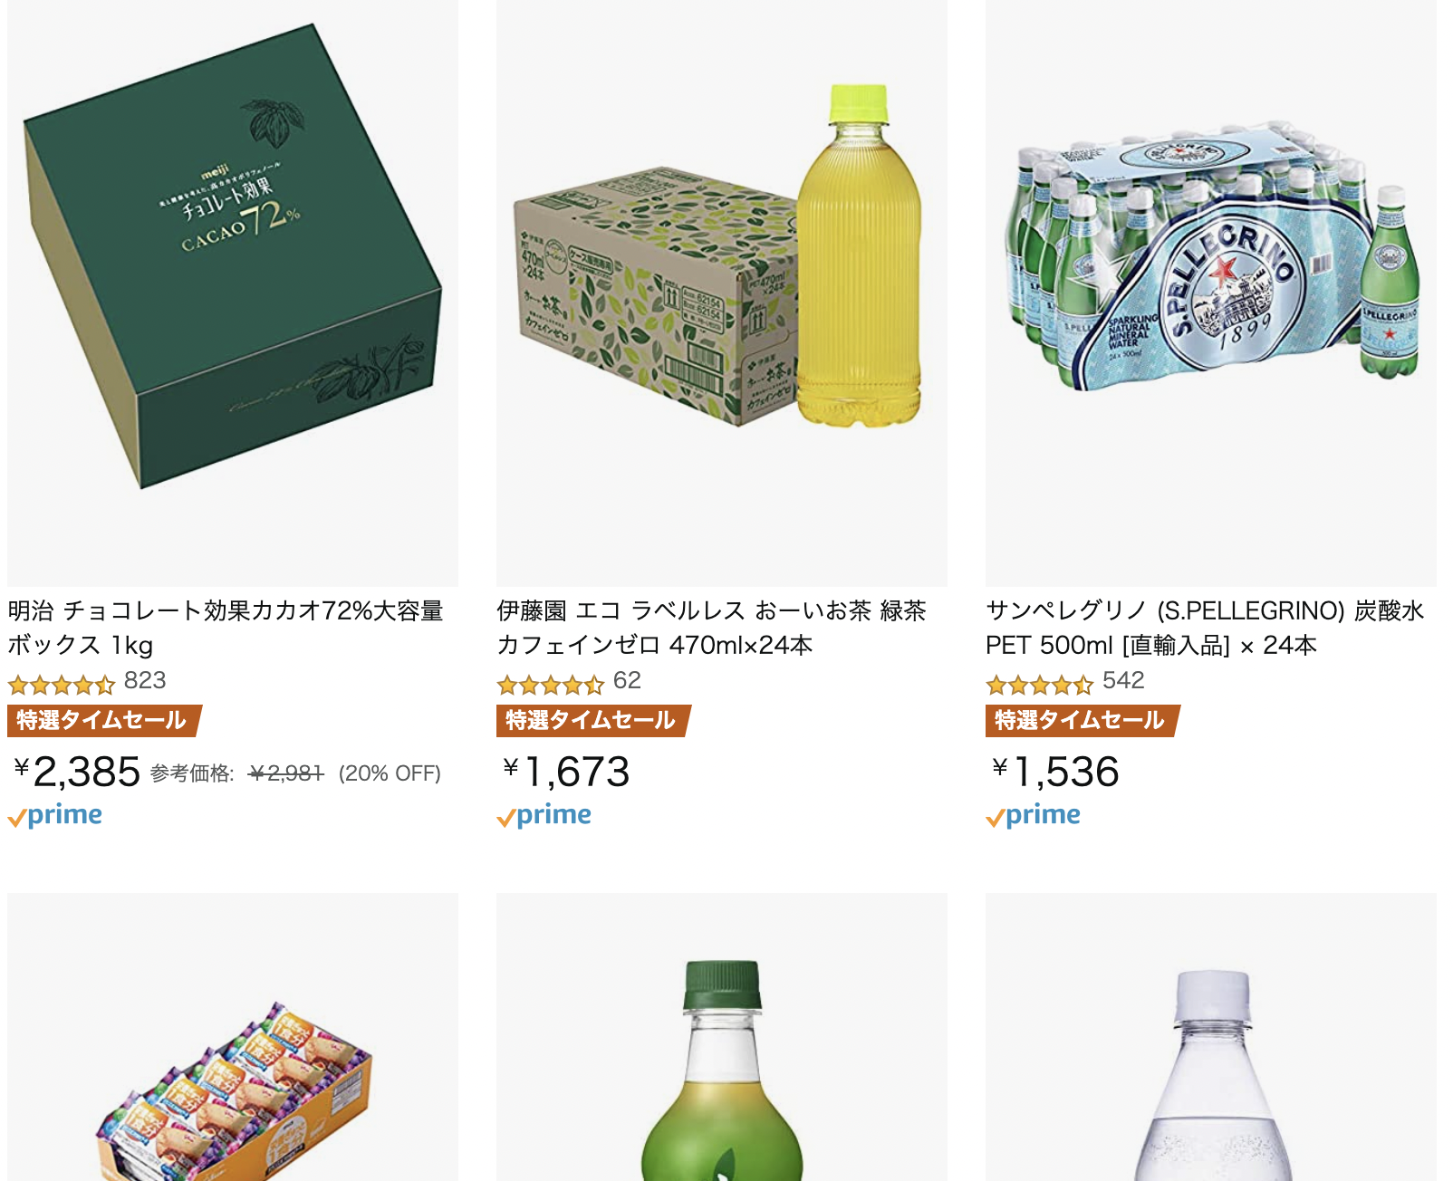Open the S.Pellegrino sparkling water pack image
The image size is (1453, 1181).
click(1211, 293)
